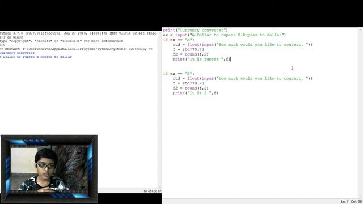Click f2 = round(f,2) in the A block
The height and width of the screenshot is (204, 363).
click(x=191, y=54)
